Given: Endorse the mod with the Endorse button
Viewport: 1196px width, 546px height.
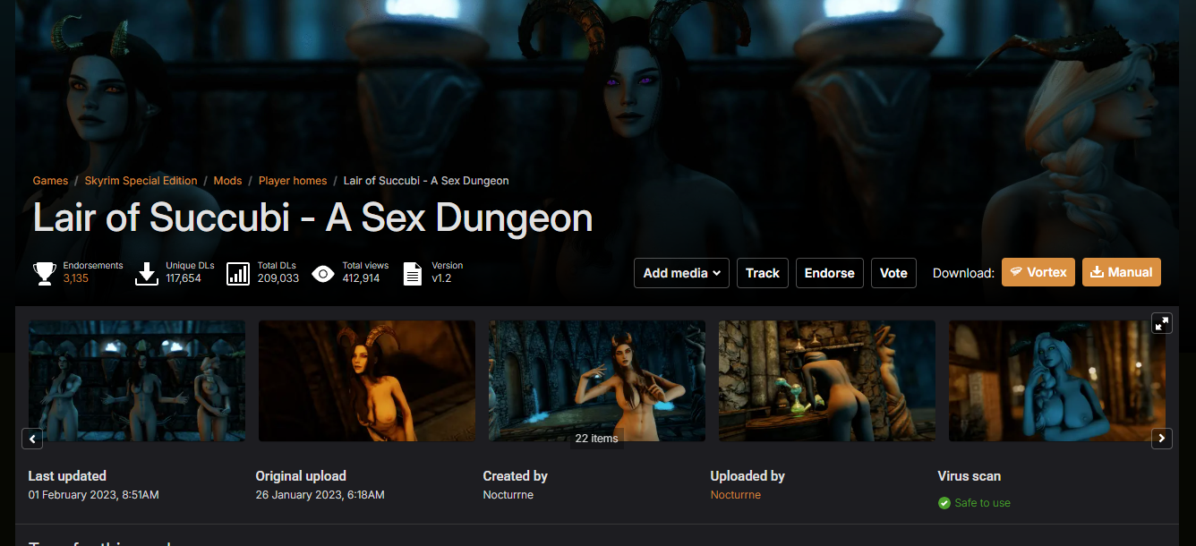Looking at the screenshot, I should tap(830, 273).
